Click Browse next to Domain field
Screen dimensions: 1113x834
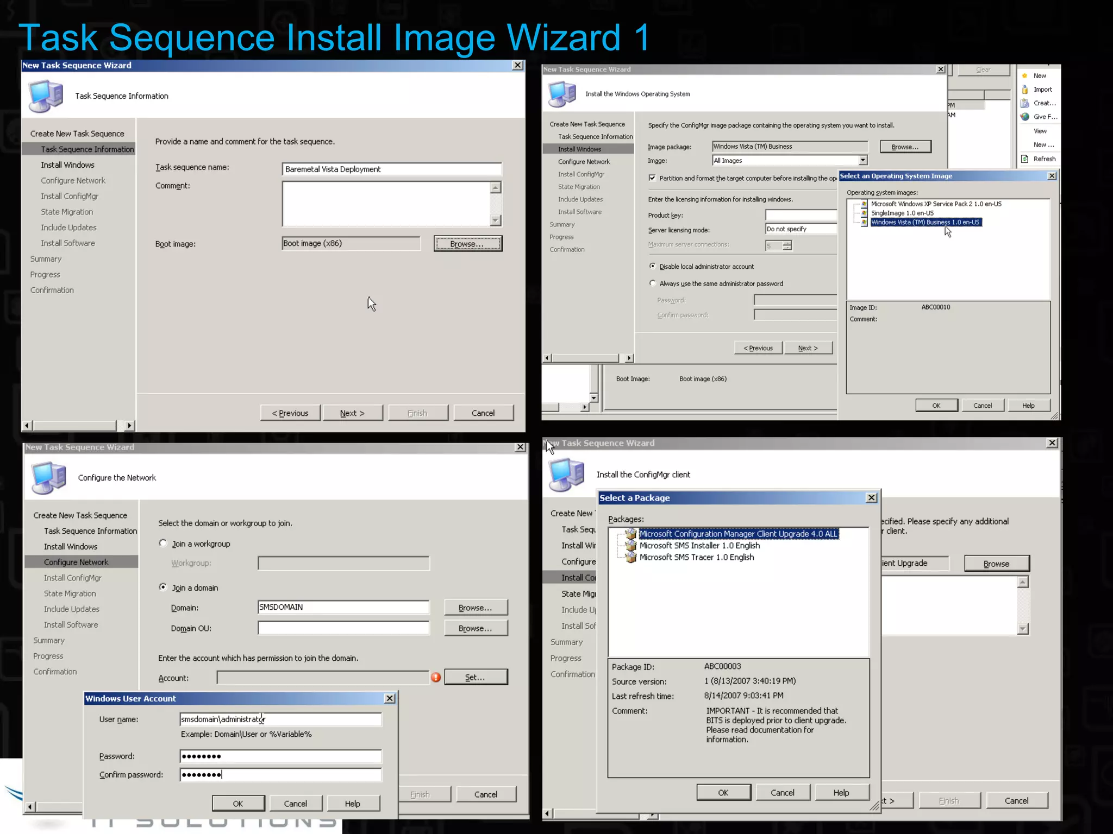476,608
